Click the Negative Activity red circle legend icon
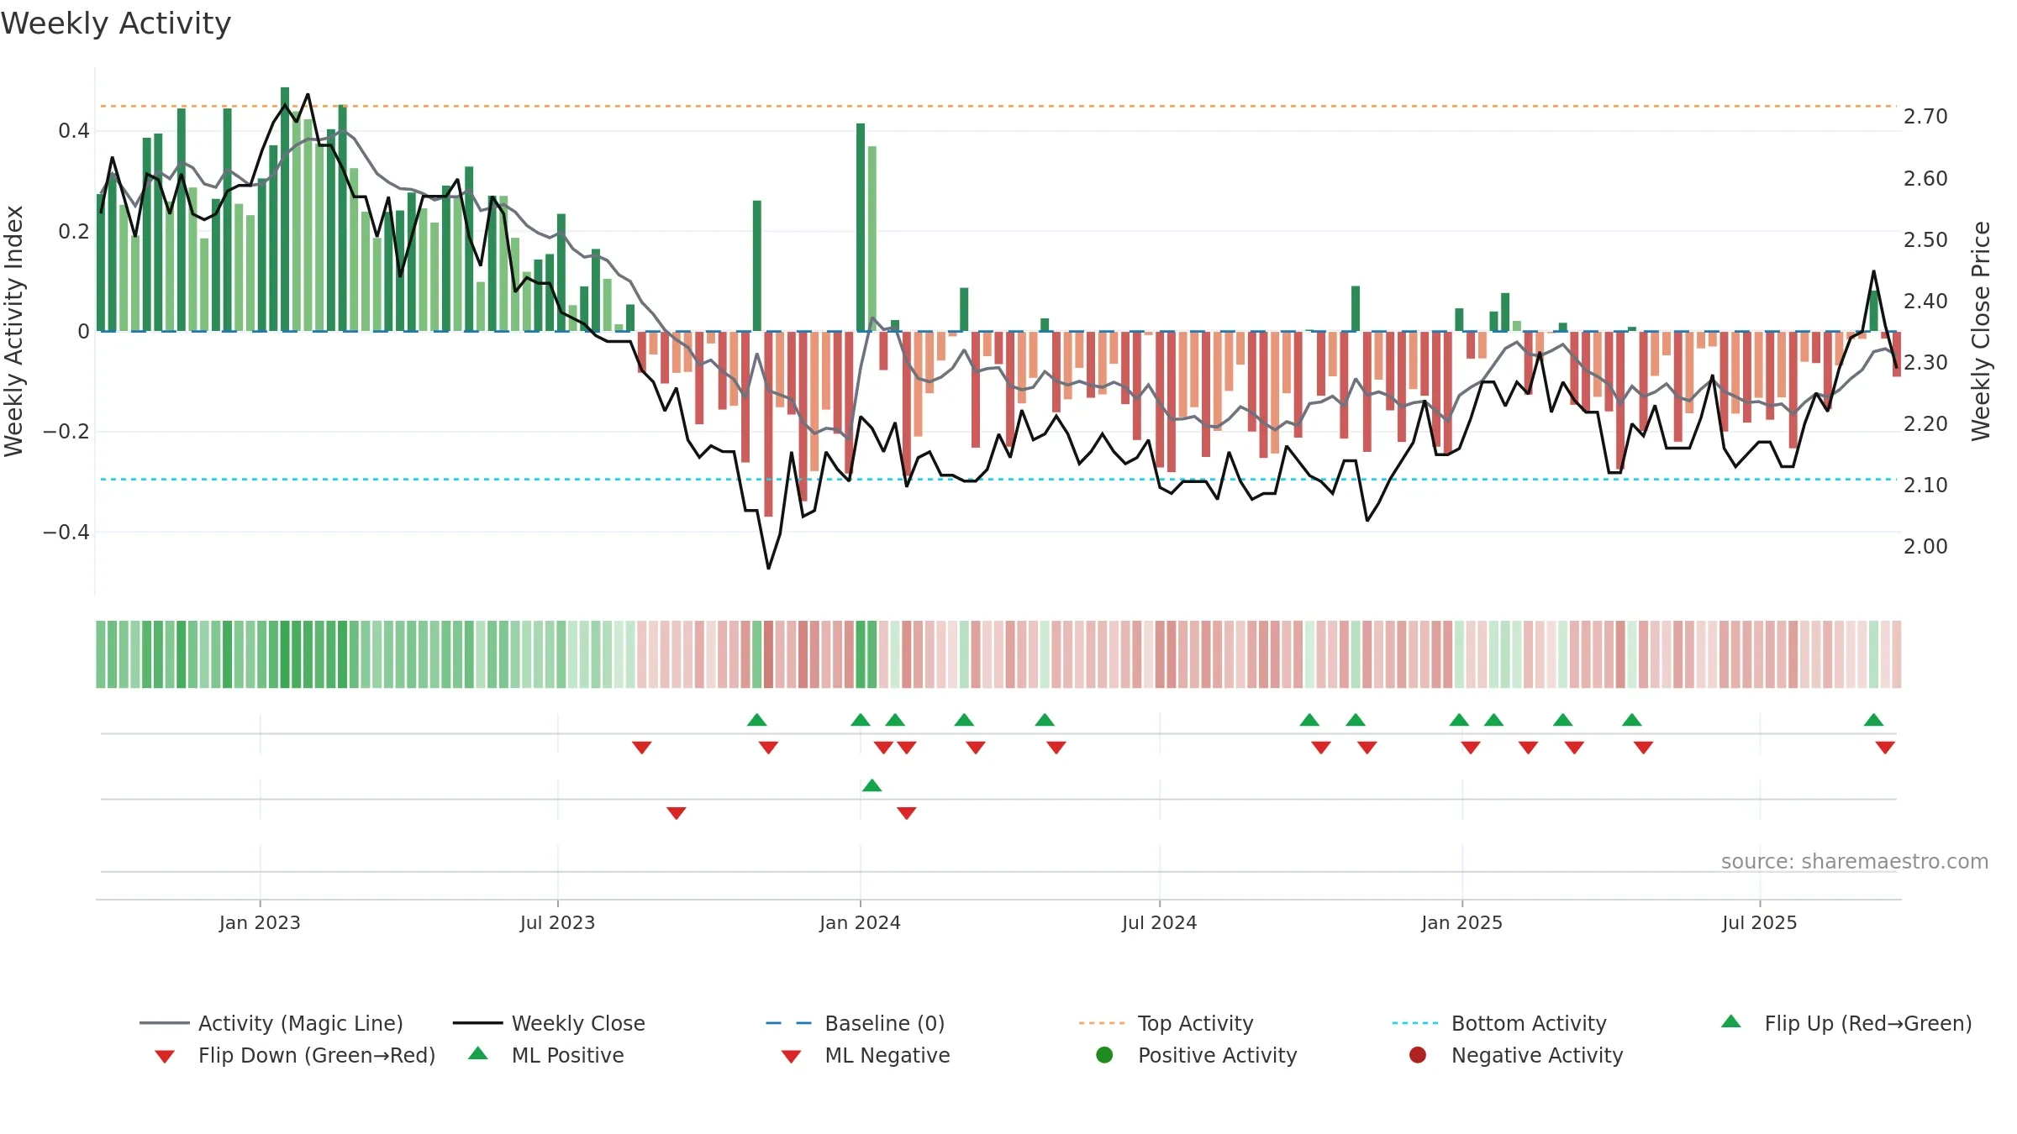 tap(1418, 1055)
